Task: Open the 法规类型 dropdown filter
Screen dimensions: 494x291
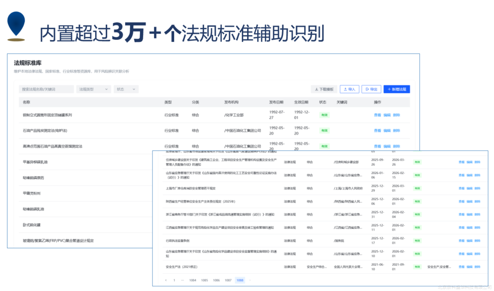Action: pos(93,89)
